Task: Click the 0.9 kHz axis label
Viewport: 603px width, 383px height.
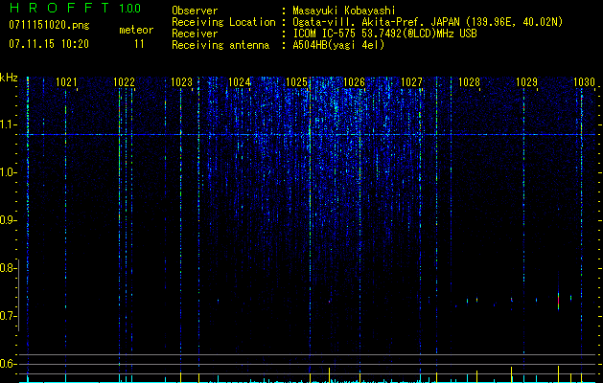Action: point(8,220)
